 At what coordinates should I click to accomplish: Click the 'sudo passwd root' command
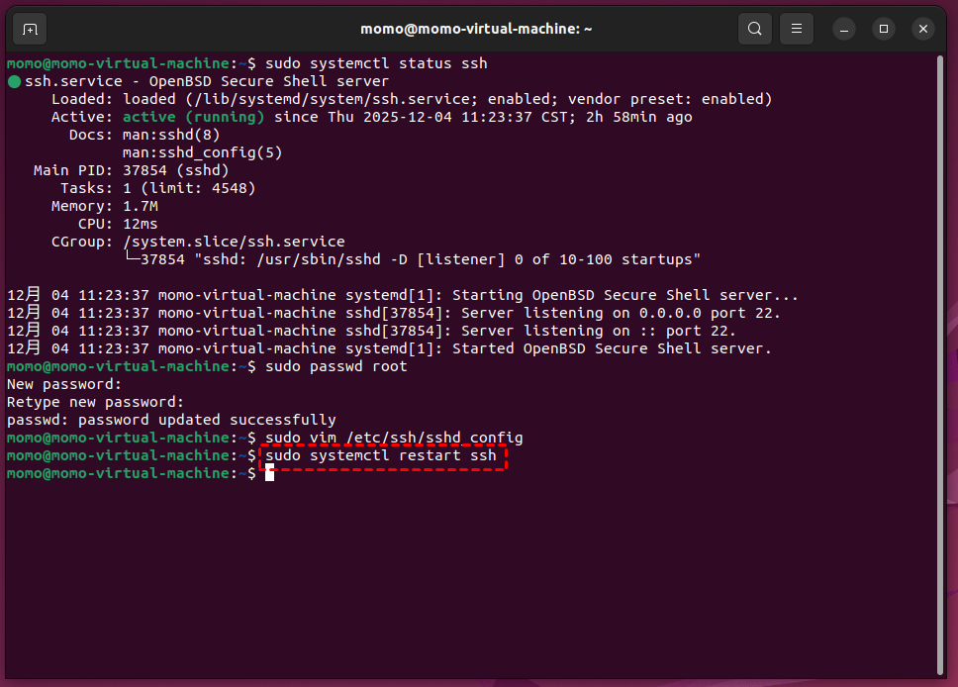click(x=335, y=367)
